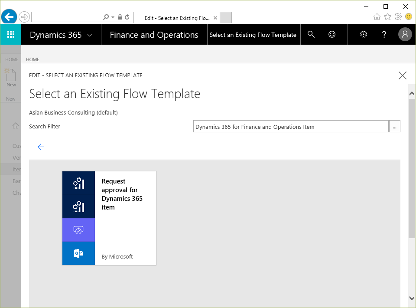The image size is (416, 308).
Task: Open the app launcher waffle grid
Action: pos(10,34)
